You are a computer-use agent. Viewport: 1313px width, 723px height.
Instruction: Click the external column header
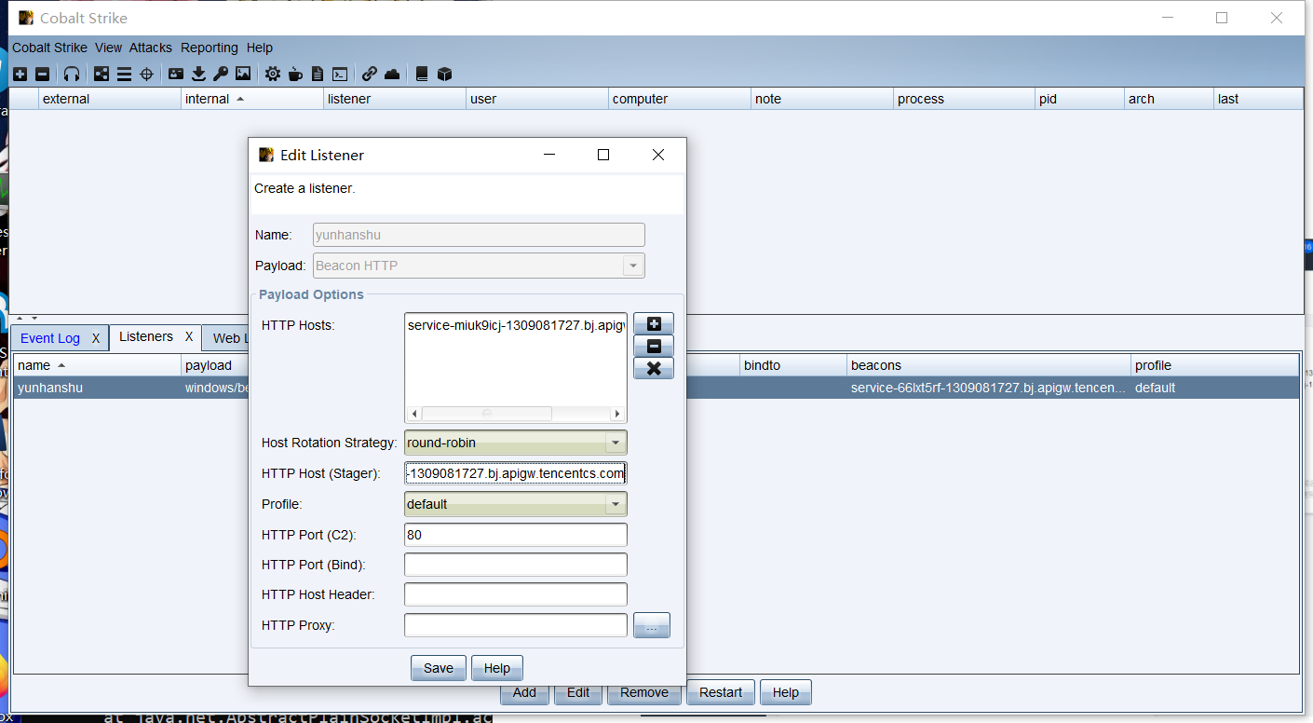point(110,99)
